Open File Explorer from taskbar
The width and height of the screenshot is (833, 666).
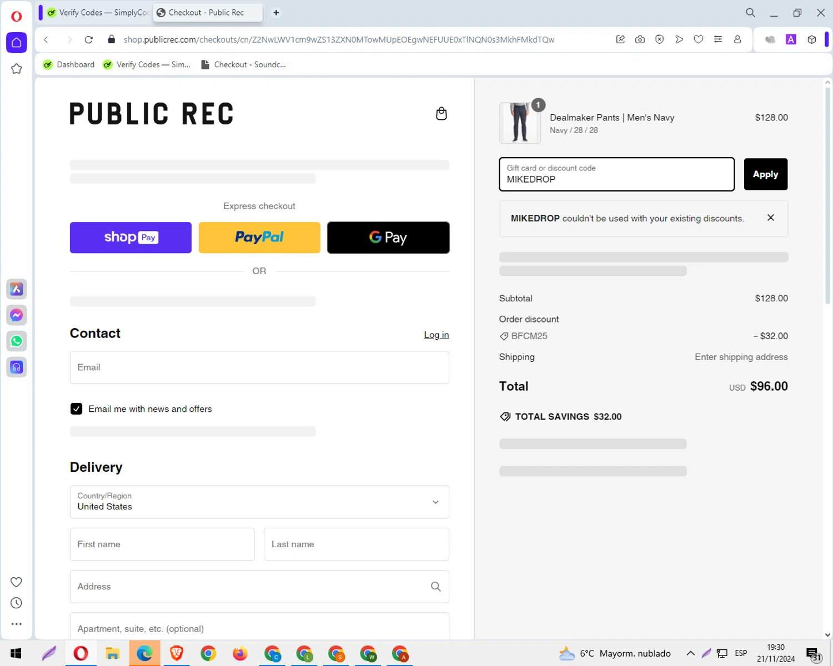tap(113, 653)
